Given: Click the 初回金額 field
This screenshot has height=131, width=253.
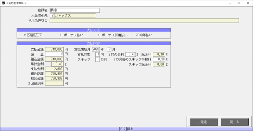Looking at the screenshot, I should (55, 78).
